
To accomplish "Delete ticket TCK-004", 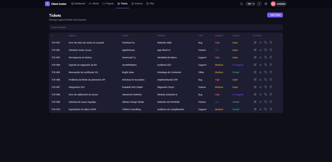I will [271, 65].
